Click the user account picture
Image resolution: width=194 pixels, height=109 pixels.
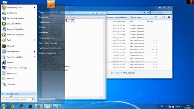[x=51, y=4]
